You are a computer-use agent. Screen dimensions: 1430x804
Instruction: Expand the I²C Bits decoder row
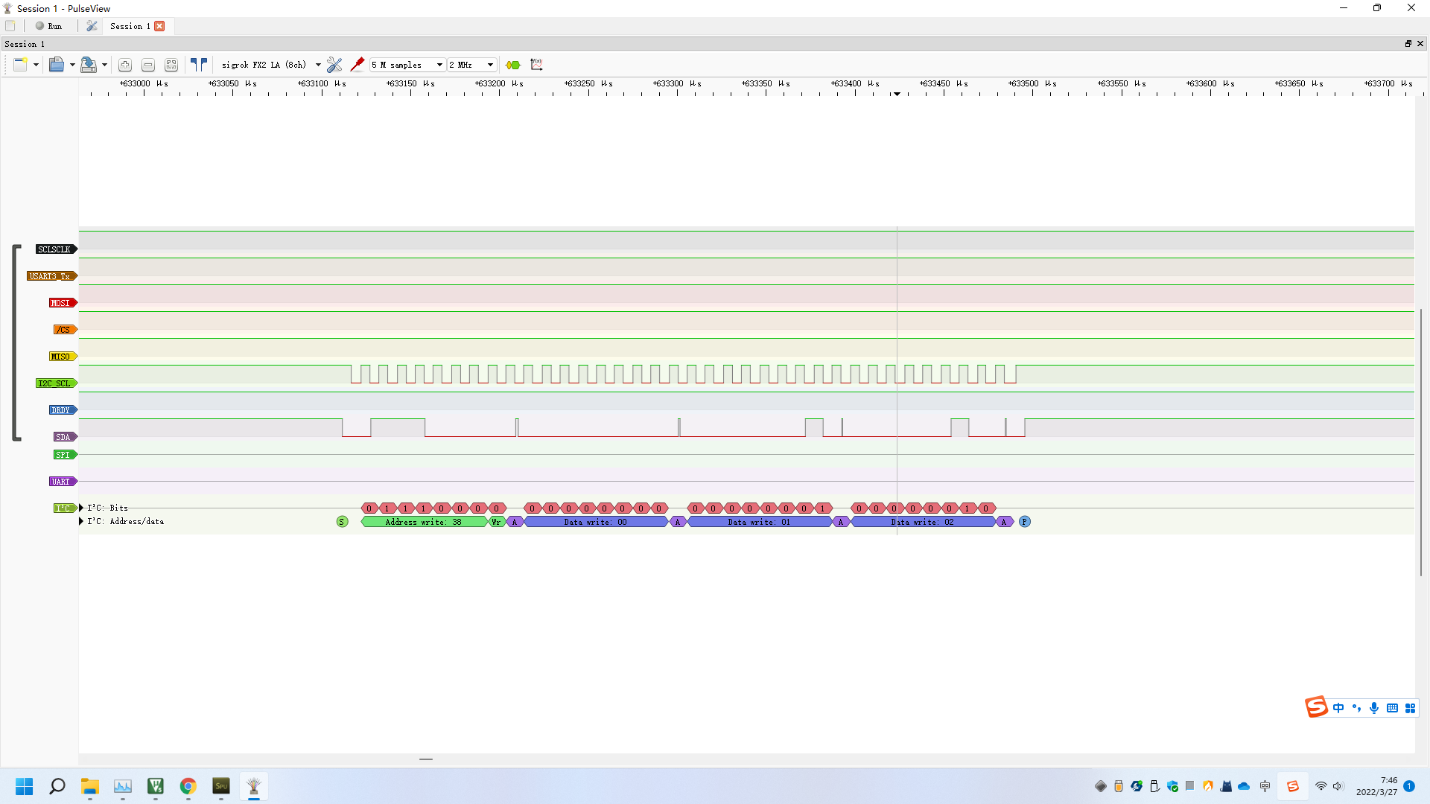(x=81, y=508)
